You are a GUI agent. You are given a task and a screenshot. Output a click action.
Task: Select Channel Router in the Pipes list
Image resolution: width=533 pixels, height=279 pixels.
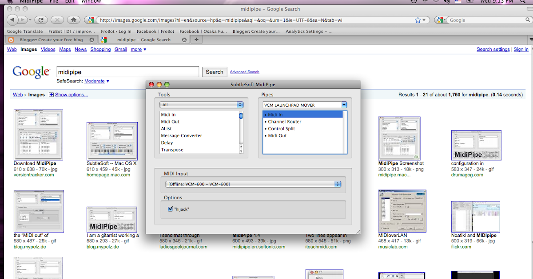tap(302, 122)
